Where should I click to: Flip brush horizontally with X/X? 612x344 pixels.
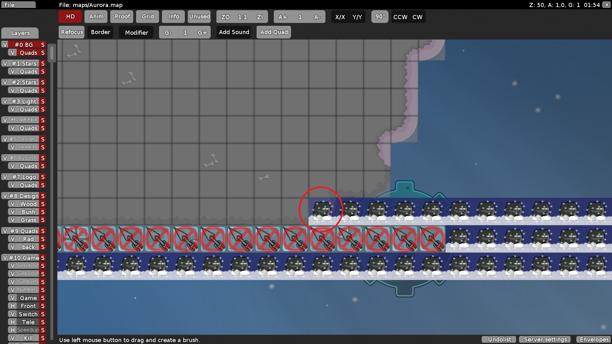(x=340, y=17)
